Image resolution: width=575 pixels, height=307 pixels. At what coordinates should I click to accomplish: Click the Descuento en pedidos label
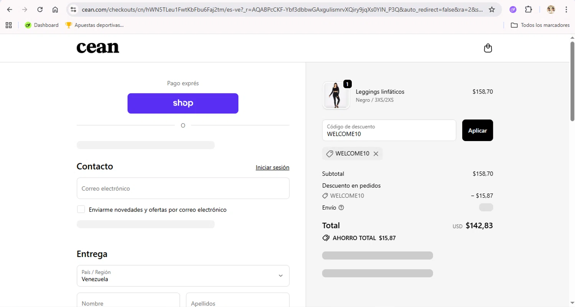pyautogui.click(x=352, y=186)
